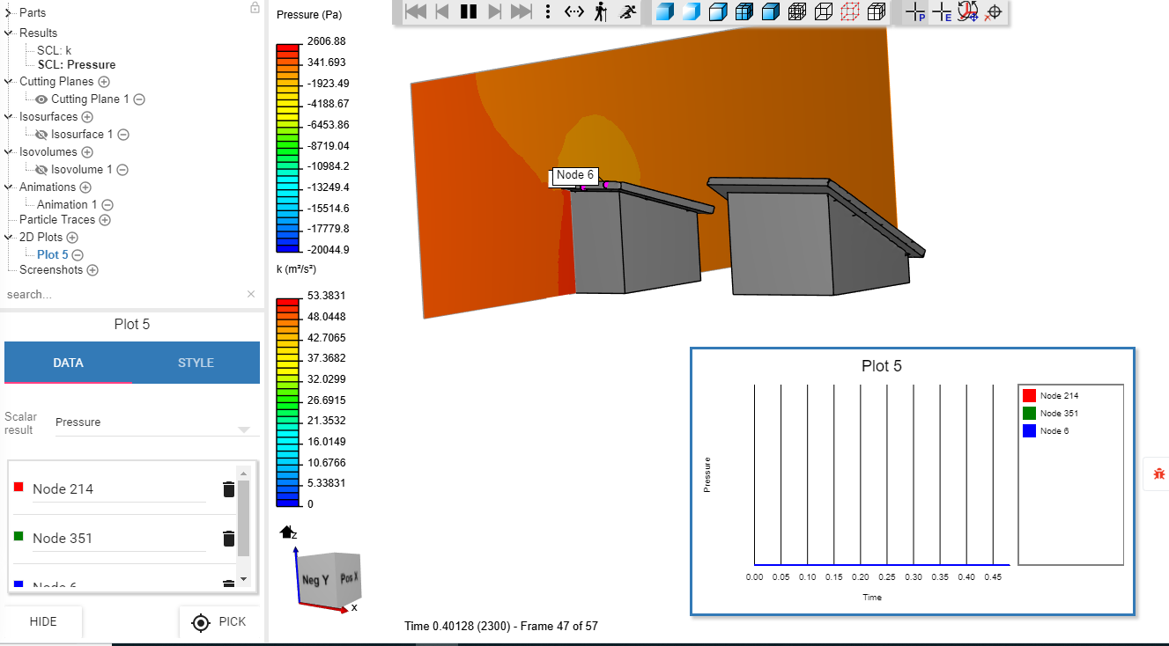The width and height of the screenshot is (1169, 646).
Task: Switch to the STYLE tab
Action: [x=196, y=363]
